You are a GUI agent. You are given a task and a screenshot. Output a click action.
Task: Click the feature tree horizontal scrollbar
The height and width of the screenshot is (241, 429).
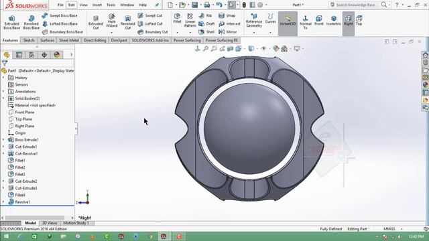click(x=34, y=218)
